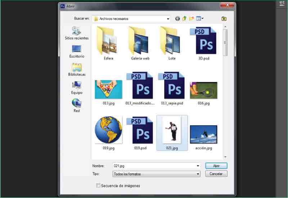Click the Abrir button
This screenshot has width=288, height=198.
[216, 166]
